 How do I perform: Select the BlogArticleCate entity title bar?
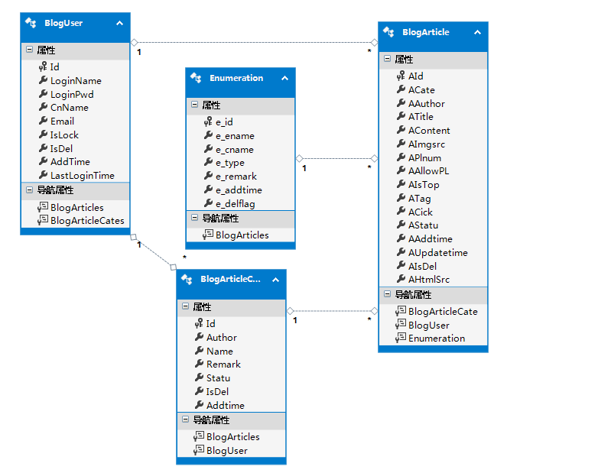click(229, 280)
